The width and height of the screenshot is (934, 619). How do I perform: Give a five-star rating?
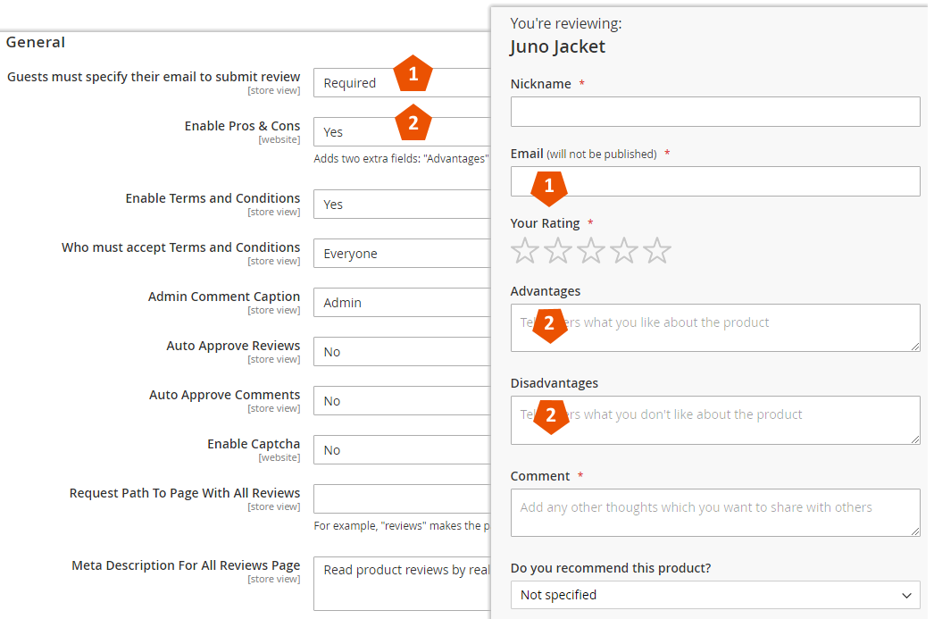point(657,250)
